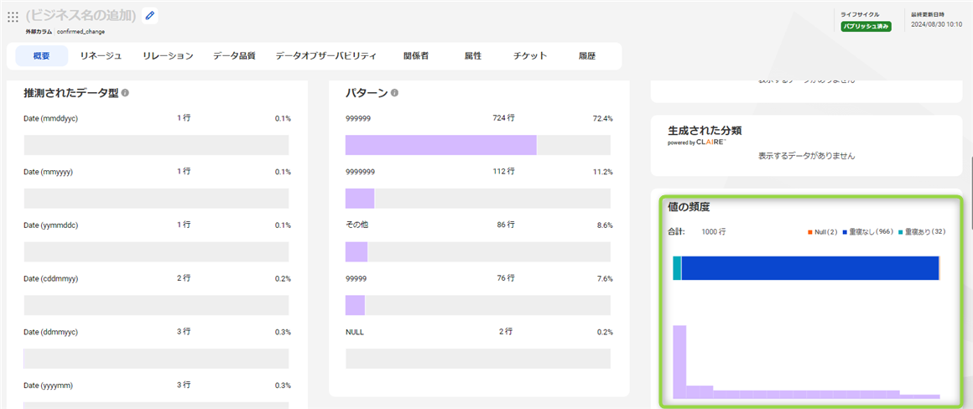Click info icon next to パターン
This screenshot has width=973, height=409.
pyautogui.click(x=394, y=93)
